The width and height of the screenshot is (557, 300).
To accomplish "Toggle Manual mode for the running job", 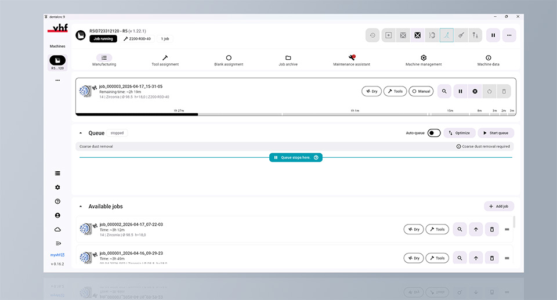I will click(421, 91).
